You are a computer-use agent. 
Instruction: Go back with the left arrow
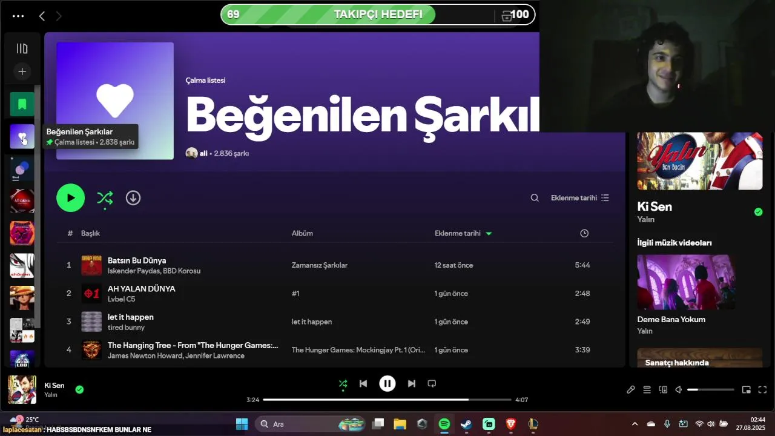click(x=42, y=16)
